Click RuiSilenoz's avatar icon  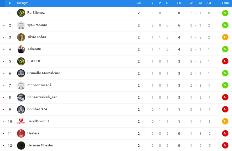point(21,13)
